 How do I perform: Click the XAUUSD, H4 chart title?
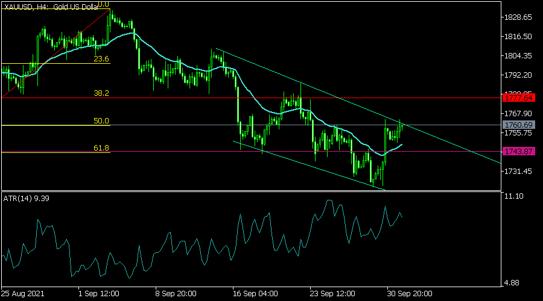tap(51, 7)
